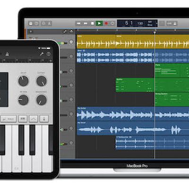
Task: Click the upper-left sound knob on iPad
Action: pos(23,81)
